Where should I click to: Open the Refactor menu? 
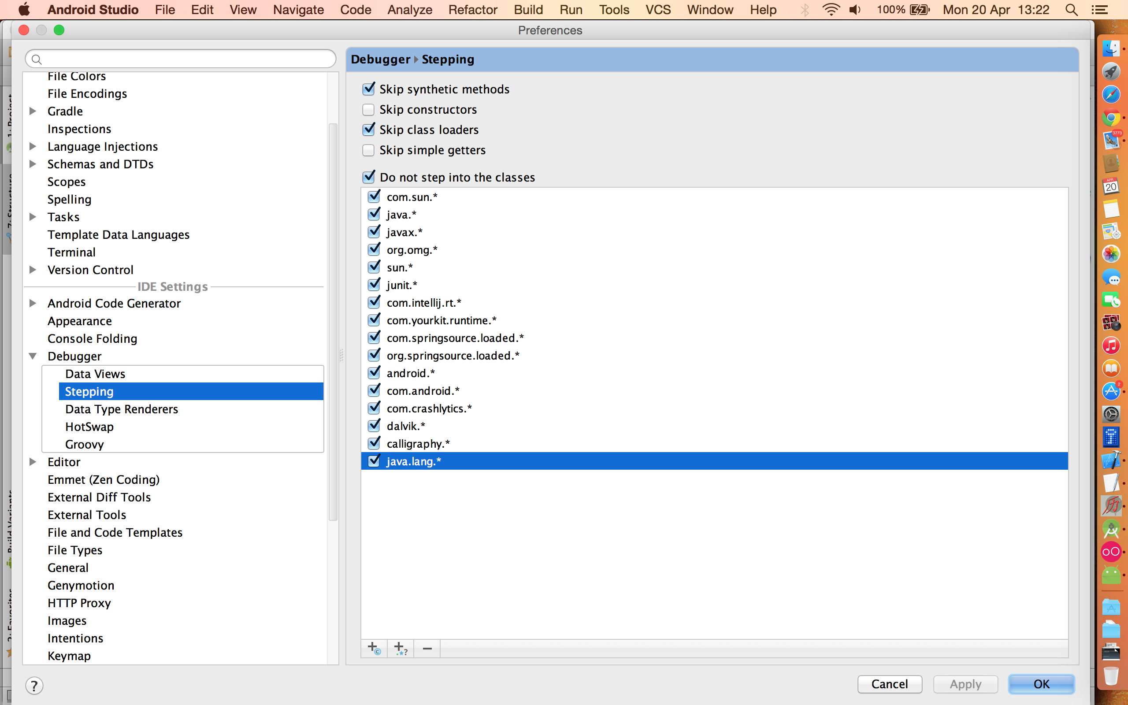(473, 10)
